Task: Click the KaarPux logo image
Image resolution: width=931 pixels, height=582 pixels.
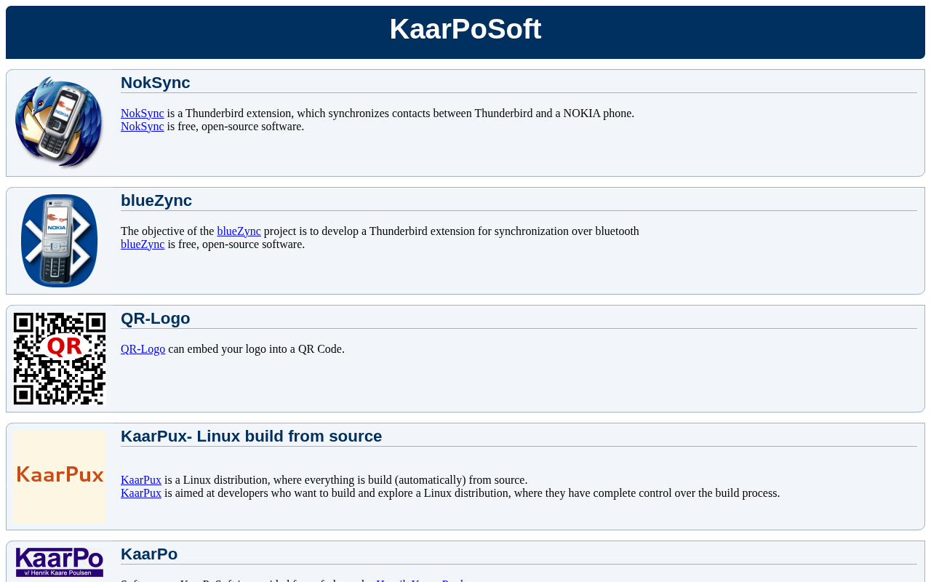Action: [60, 477]
